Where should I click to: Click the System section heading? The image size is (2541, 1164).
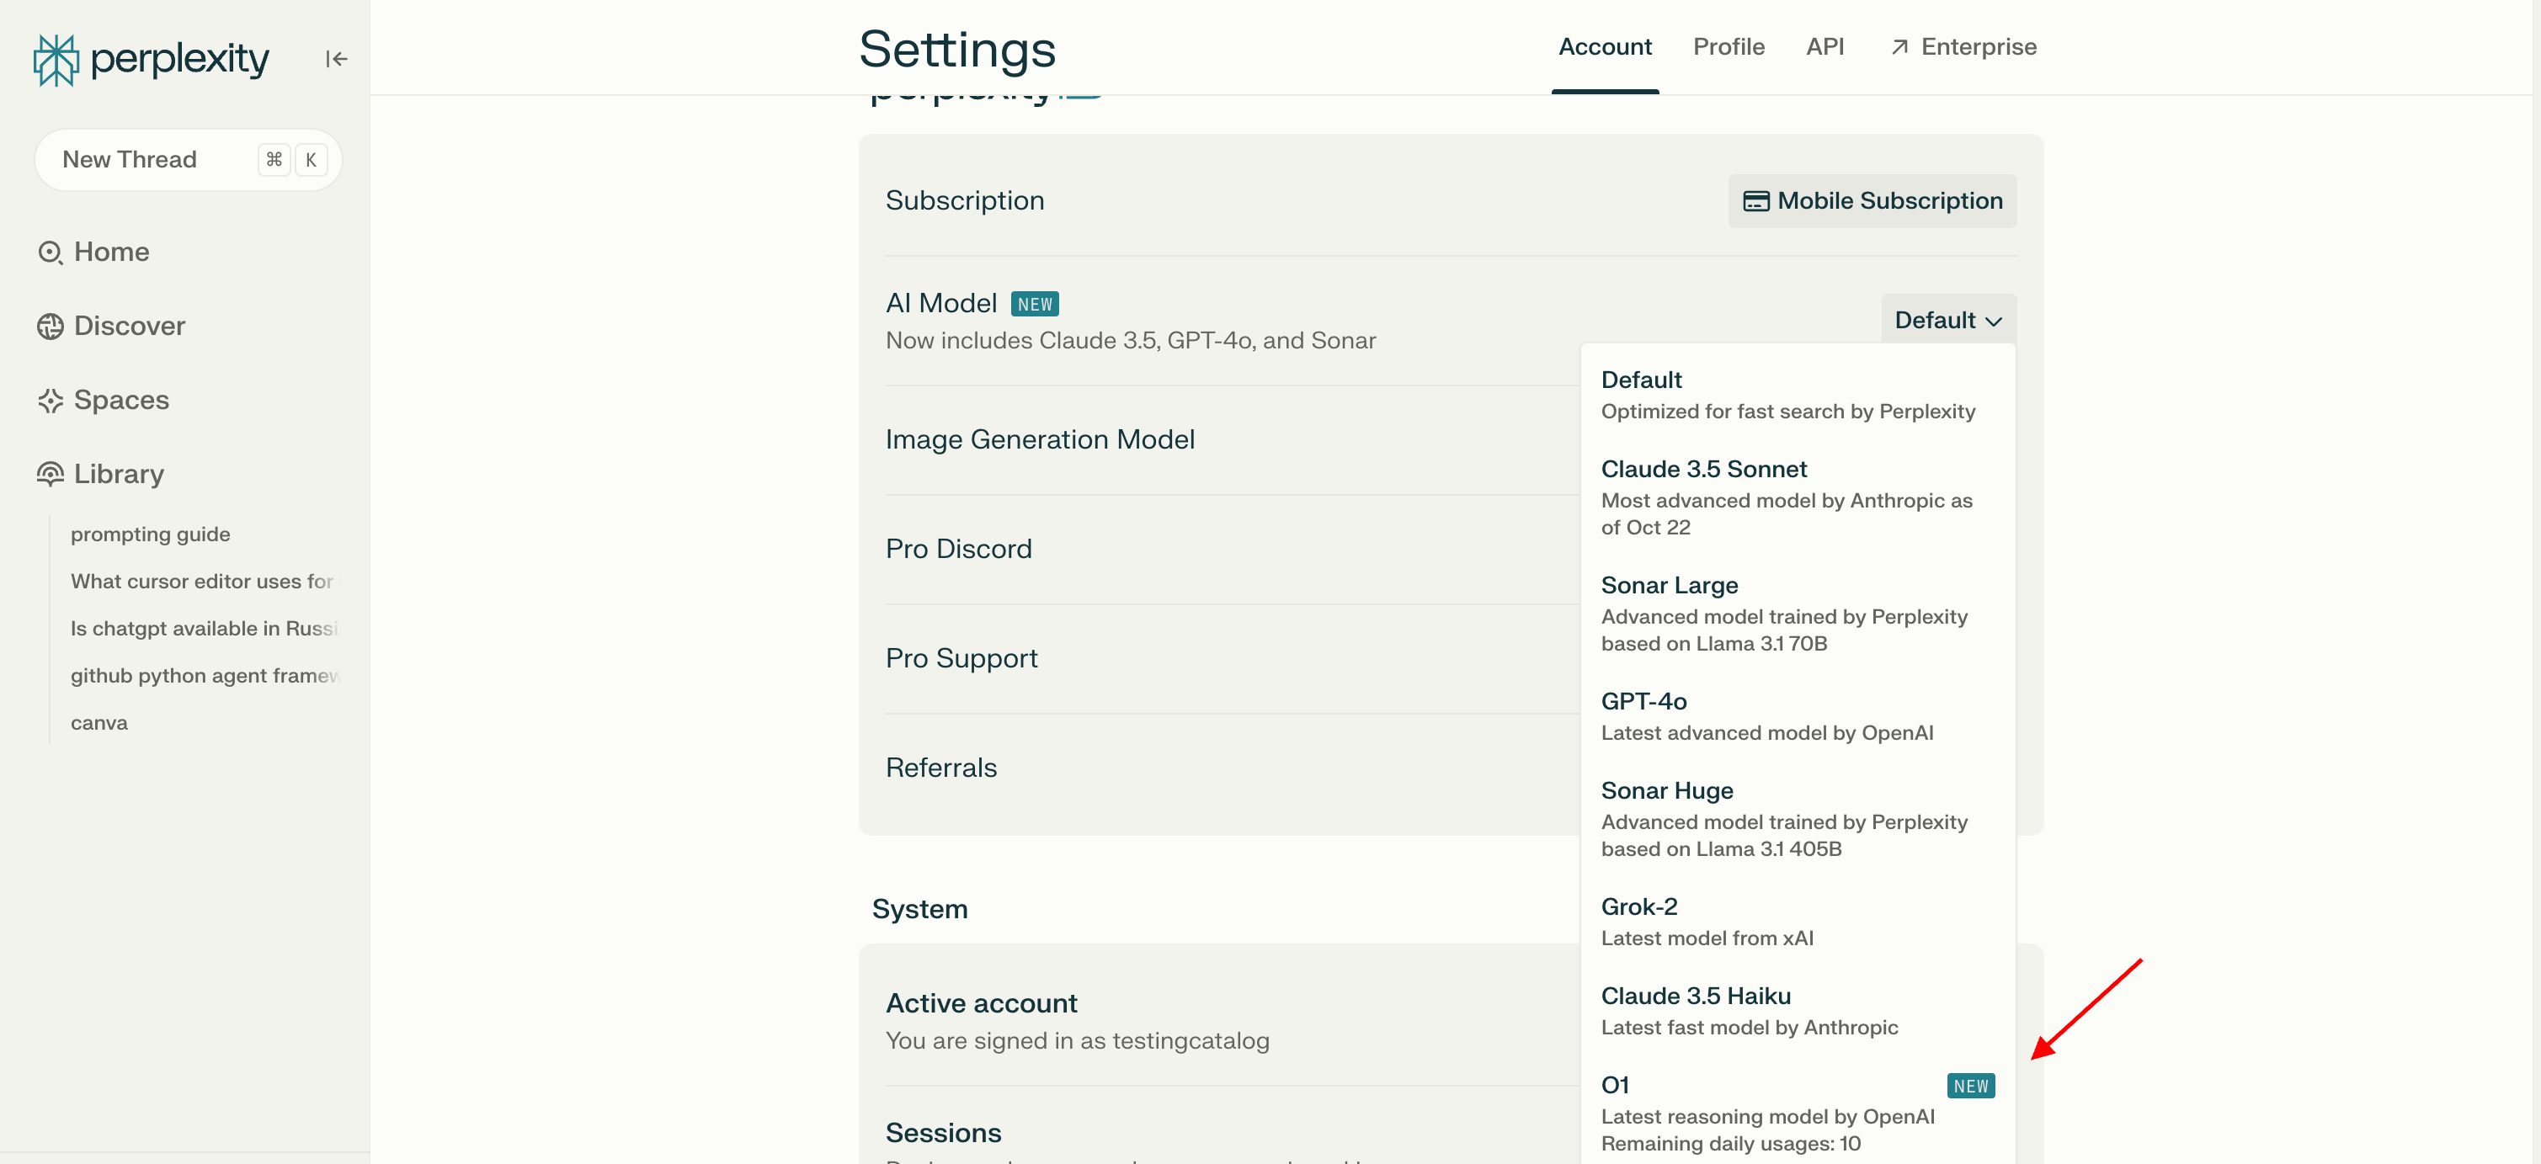point(919,908)
